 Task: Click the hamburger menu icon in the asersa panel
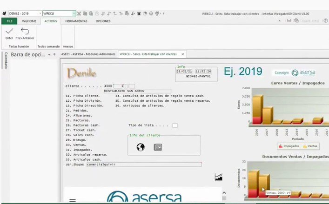[x=73, y=200]
